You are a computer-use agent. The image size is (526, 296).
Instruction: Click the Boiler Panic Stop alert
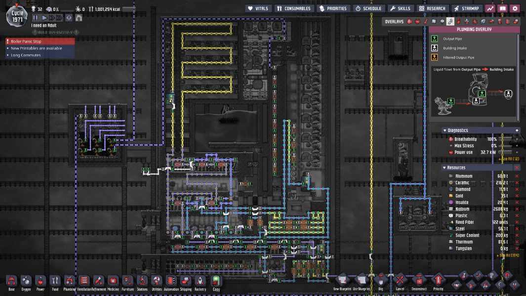[40, 42]
